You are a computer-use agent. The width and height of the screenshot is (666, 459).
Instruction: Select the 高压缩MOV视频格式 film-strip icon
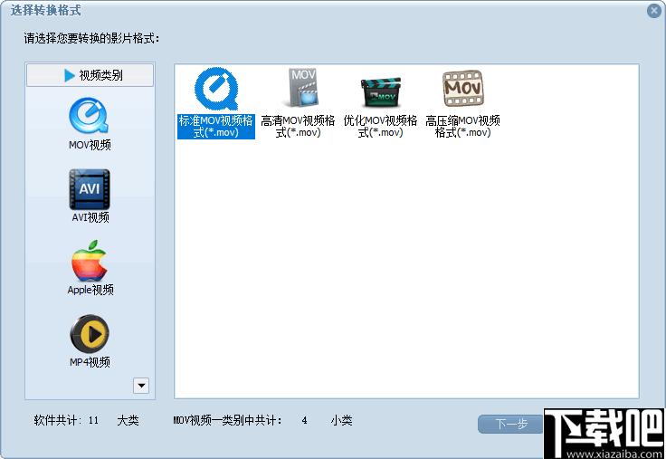[x=463, y=89]
